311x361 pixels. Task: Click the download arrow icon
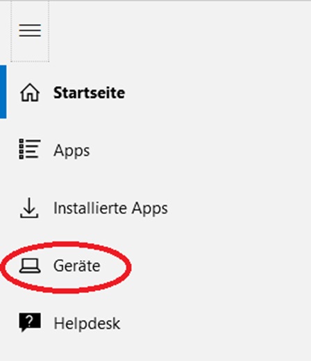[x=29, y=208]
